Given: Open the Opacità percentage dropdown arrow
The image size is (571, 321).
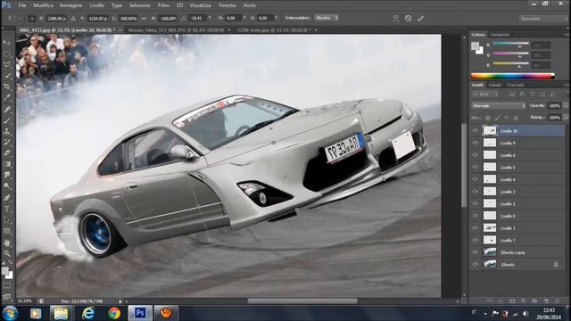Looking at the screenshot, I should pos(566,106).
